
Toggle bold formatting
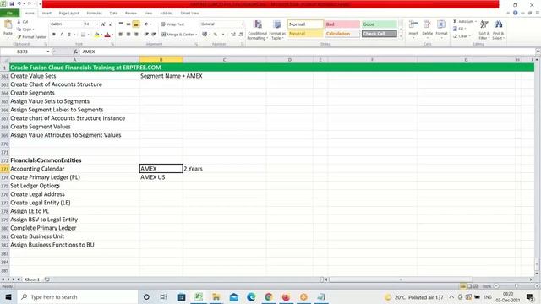tap(54, 35)
